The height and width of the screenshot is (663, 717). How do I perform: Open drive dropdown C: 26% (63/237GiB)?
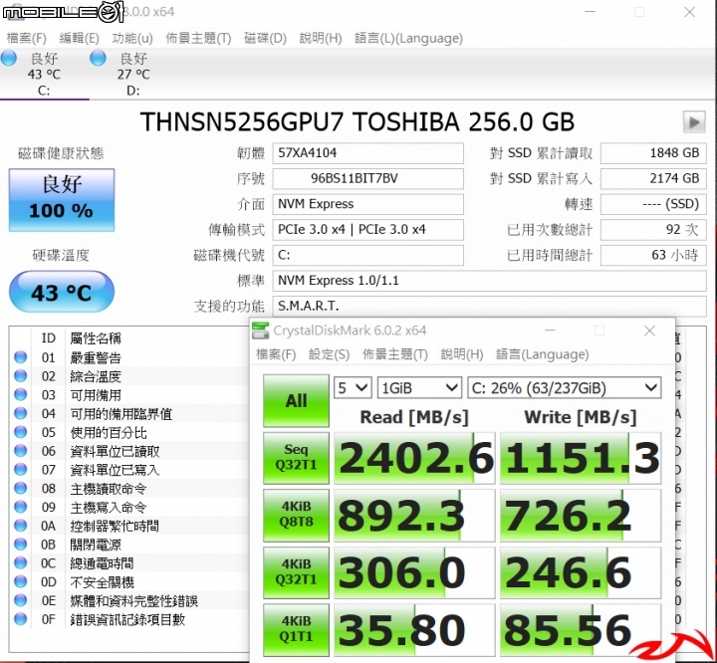[565, 388]
